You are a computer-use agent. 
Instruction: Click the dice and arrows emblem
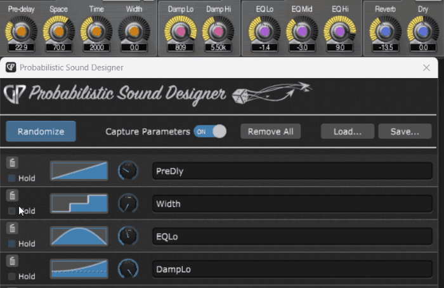[271, 93]
